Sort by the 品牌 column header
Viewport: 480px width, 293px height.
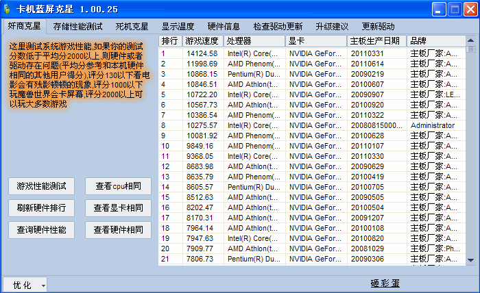tap(436, 41)
